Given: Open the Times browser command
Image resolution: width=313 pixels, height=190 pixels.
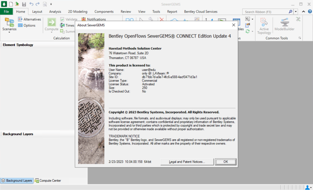Looking at the screenshot, I should (x=67, y=25).
